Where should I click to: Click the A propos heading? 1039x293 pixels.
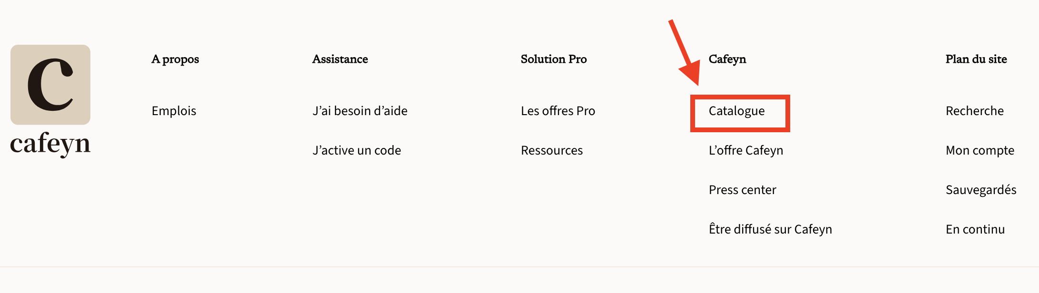pos(175,59)
